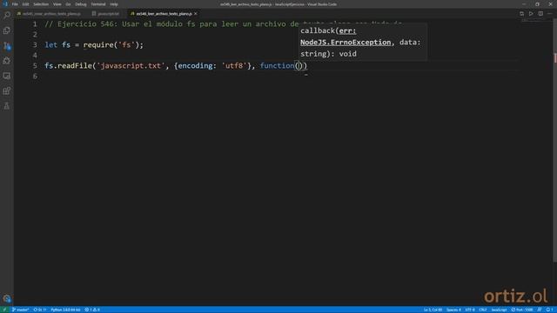
Task: Open the Selection menu
Action: pos(41,4)
